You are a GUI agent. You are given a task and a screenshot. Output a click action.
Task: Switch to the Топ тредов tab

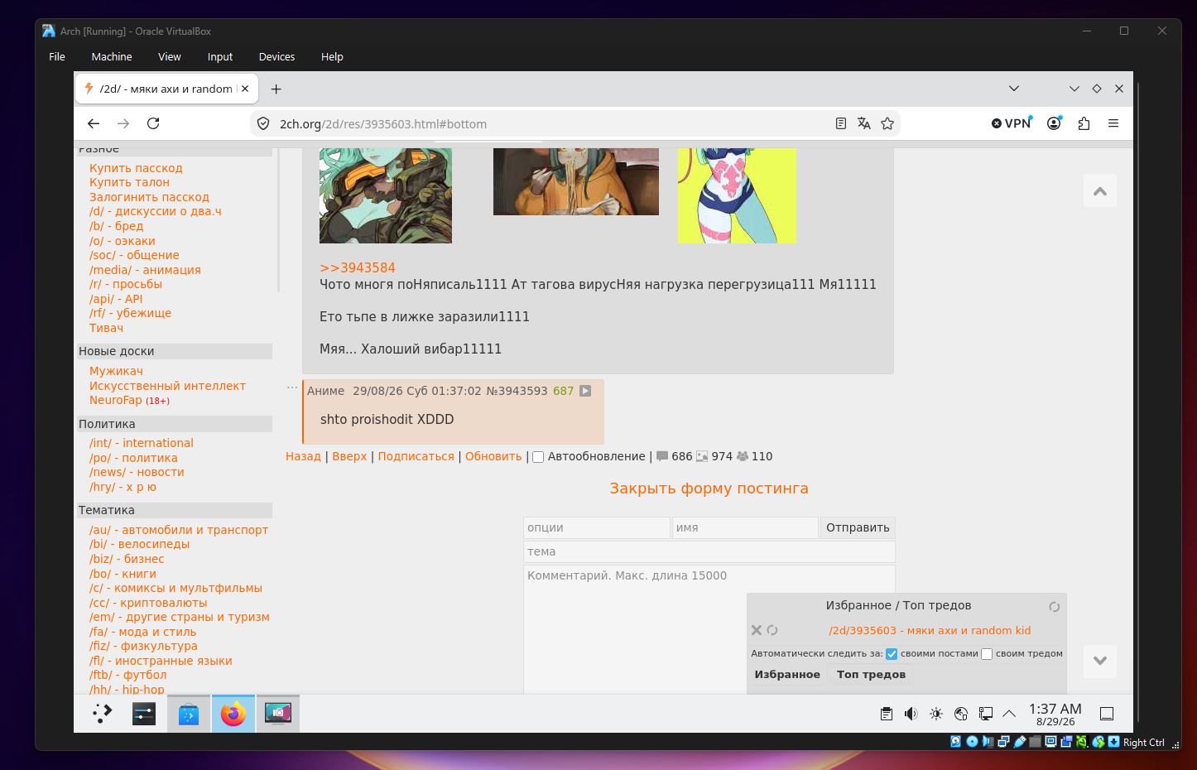click(x=871, y=675)
